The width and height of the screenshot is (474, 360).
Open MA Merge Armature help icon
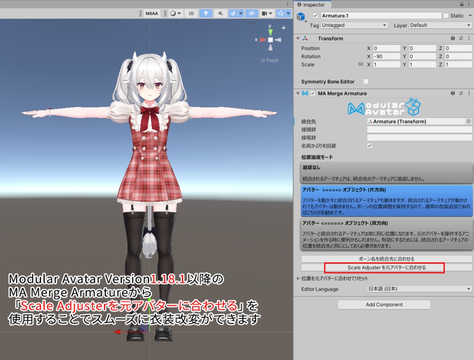(x=453, y=93)
